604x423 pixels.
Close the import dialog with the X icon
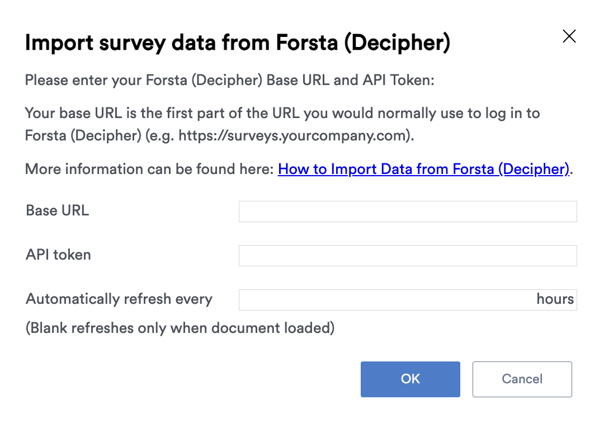click(x=569, y=36)
